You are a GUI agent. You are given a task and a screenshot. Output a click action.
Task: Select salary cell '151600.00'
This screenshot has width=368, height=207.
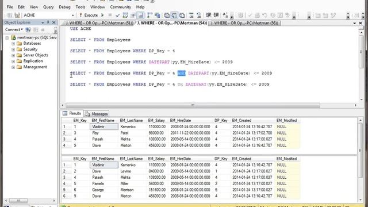158,190
